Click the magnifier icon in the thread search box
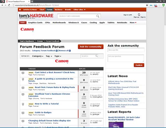This screenshot has width=166, height=128. click(96, 56)
